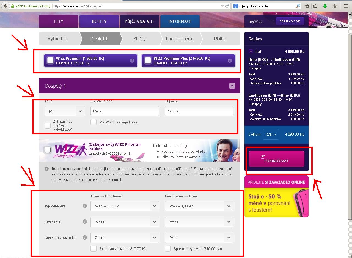This screenshot has width=352, height=258.
Task: Show info for Zavazadla
Action: (85, 221)
